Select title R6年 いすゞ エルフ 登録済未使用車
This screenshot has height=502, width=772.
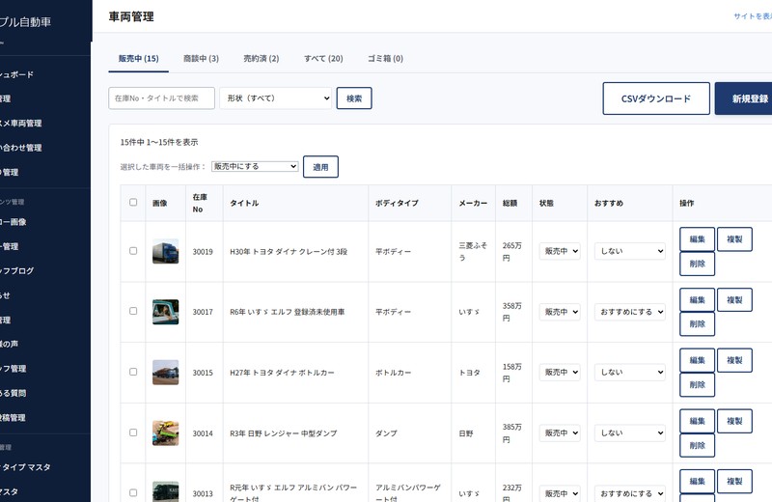click(287, 312)
